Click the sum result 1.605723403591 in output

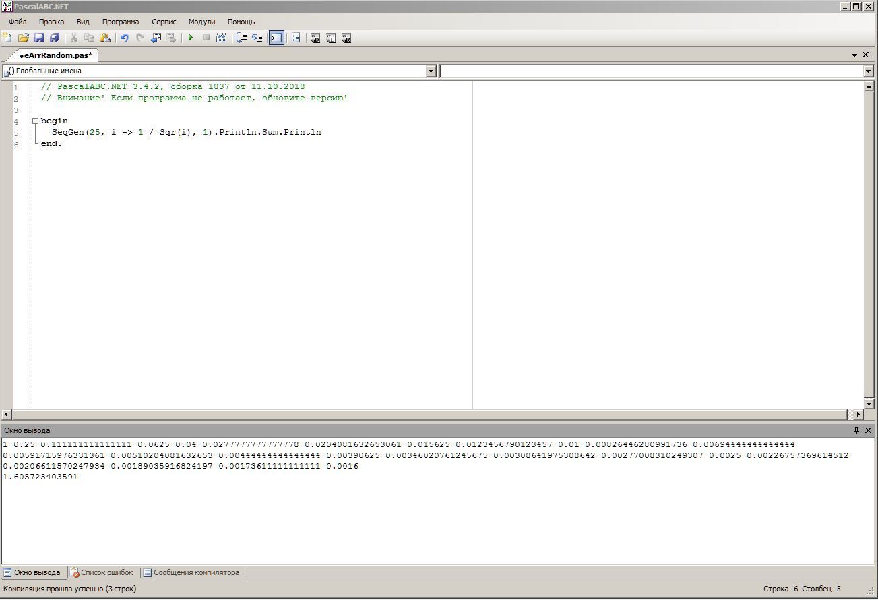point(40,477)
